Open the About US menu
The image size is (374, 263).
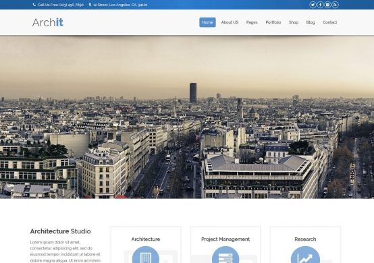tap(230, 22)
